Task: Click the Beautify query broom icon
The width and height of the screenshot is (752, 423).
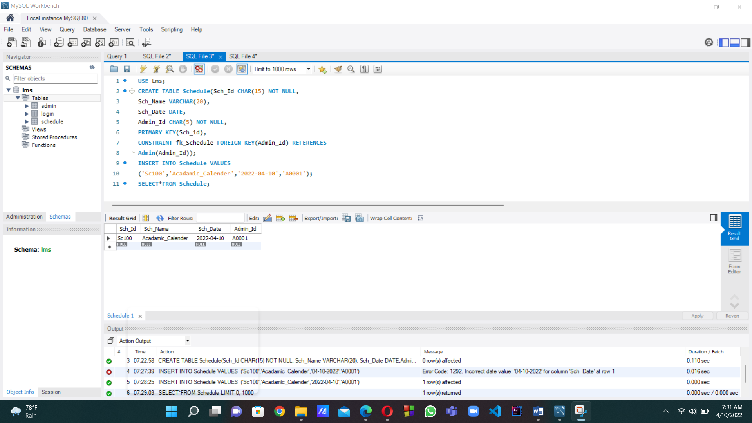Action: 338,69
